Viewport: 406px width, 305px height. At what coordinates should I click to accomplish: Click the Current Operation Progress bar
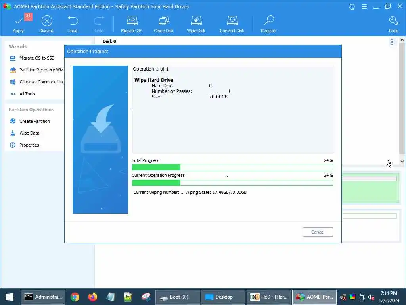232,183
